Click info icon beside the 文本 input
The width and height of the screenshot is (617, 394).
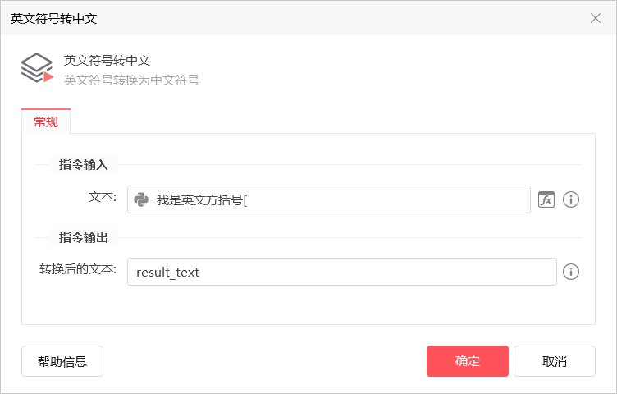pyautogui.click(x=571, y=199)
